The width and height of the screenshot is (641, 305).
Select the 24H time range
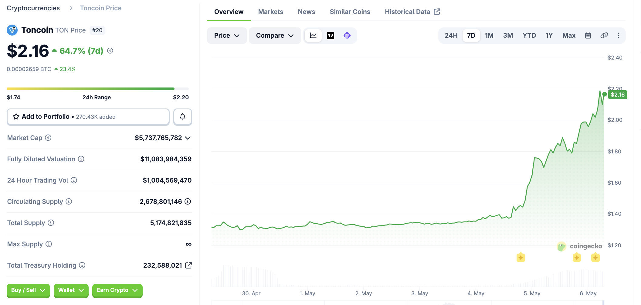click(451, 36)
